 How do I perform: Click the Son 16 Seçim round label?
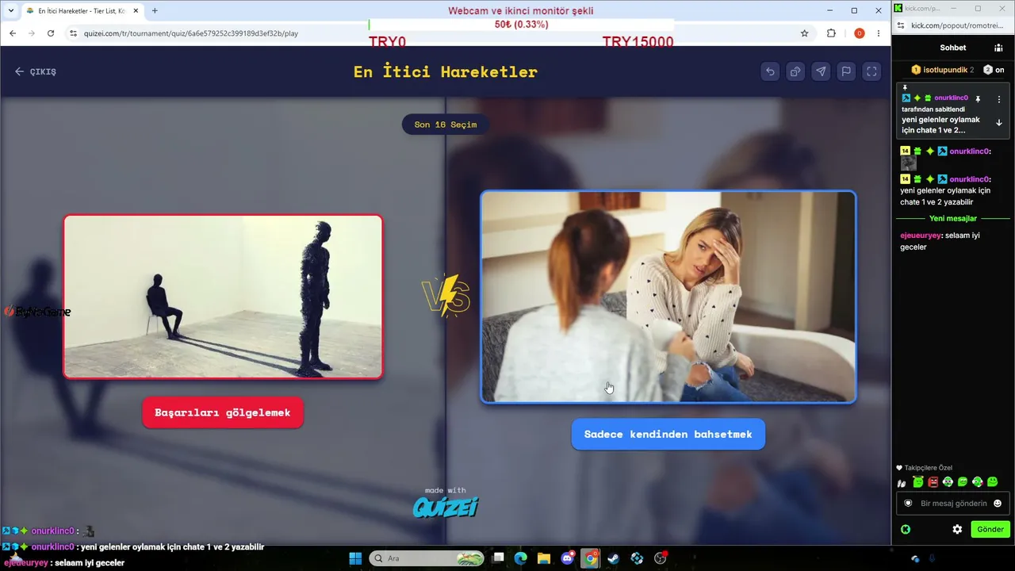(x=446, y=125)
